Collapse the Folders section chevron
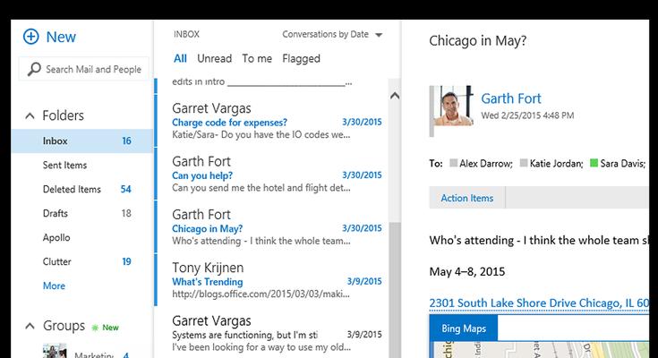Screen dimensions: 658x358 click(x=30, y=115)
